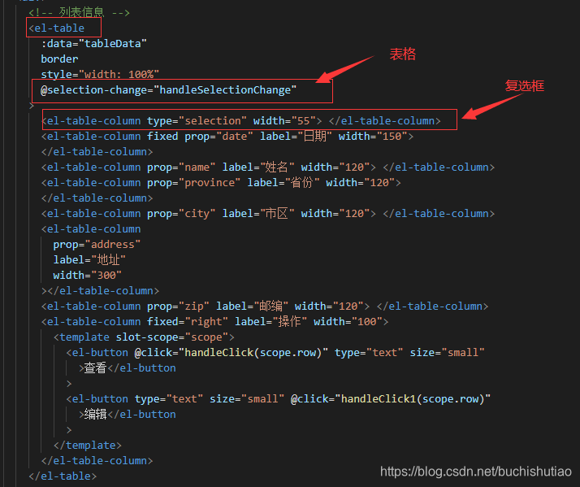580x487 pixels.
Task: Click the width="55" value
Action: (304, 120)
